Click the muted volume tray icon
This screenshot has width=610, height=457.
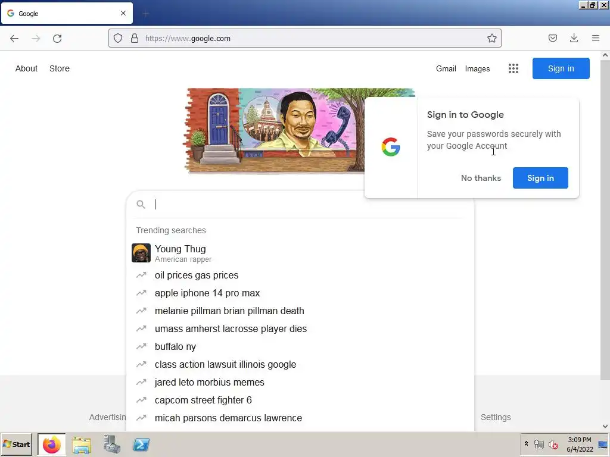(553, 444)
